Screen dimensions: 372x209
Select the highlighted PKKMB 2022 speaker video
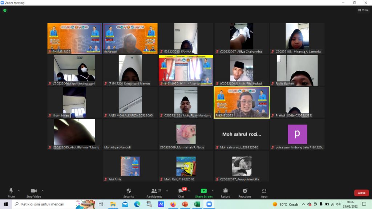[242, 102]
